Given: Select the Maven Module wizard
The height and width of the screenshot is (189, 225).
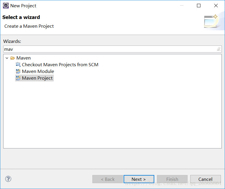Looking at the screenshot, I should click(x=38, y=71).
